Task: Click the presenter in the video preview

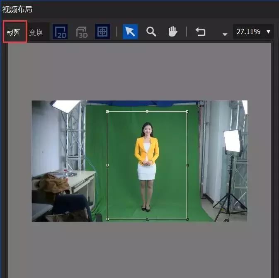Action: tap(147, 167)
